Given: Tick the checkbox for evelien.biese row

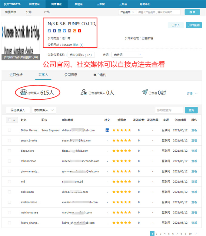Looking at the screenshot, I should 9,202.
